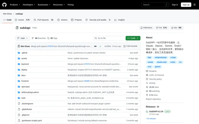199x124 pixels.
Task: Star the sub2api repository
Action: [177, 28]
